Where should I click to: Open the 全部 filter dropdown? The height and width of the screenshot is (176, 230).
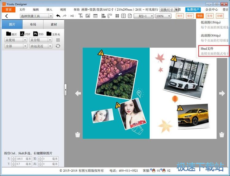click(x=16, y=46)
